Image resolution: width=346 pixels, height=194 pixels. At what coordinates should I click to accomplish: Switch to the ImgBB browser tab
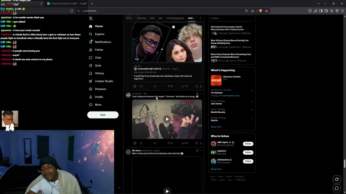pos(67,4)
